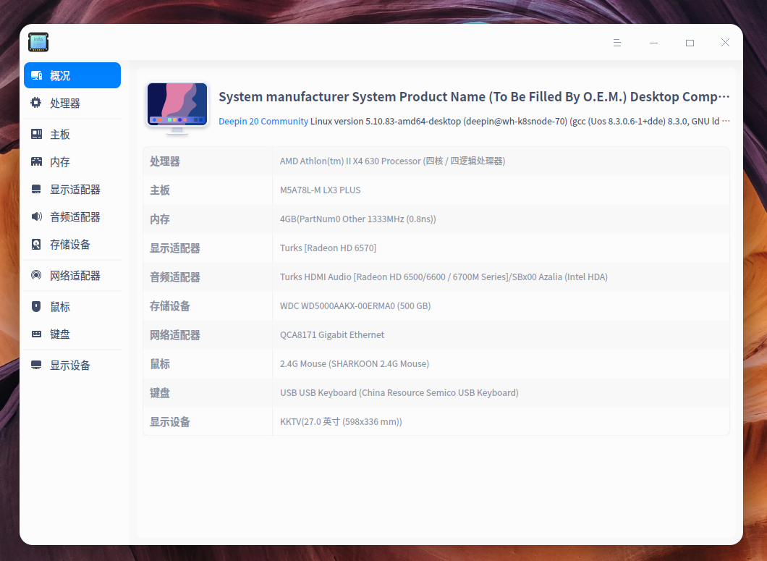Switch to the 概况 overview tab
Screen dimensions: 767x561
point(72,75)
